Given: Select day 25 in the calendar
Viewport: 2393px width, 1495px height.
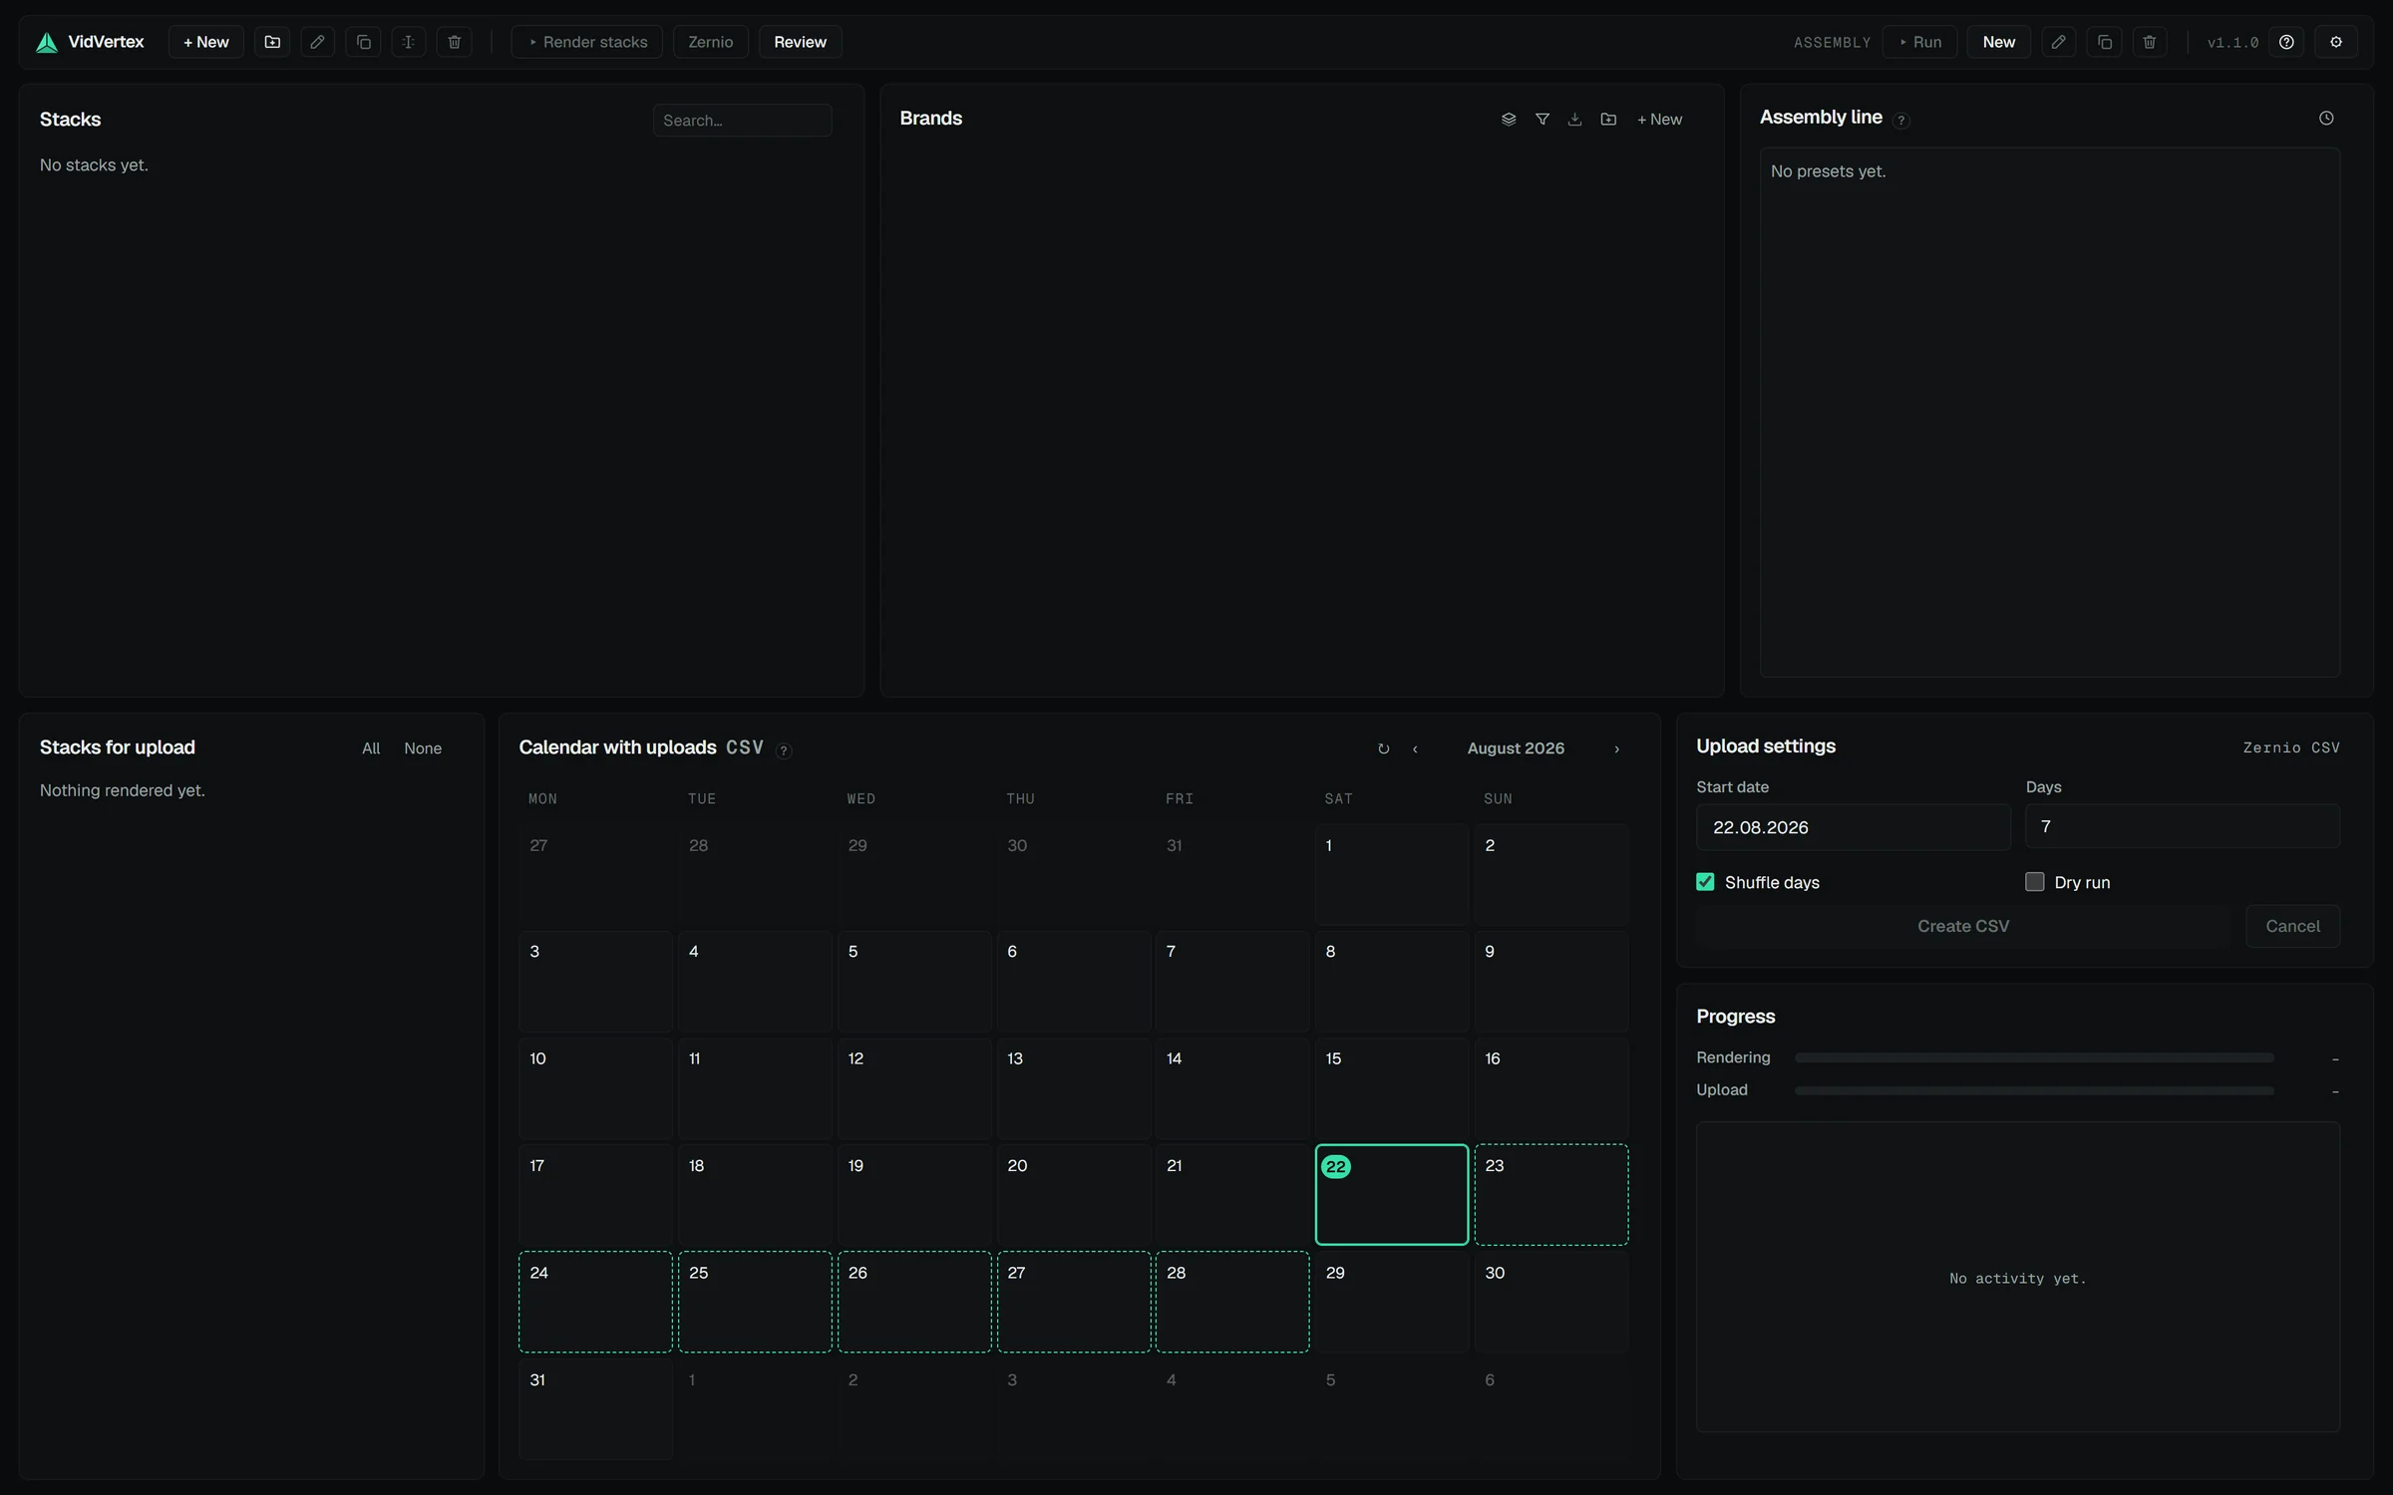Looking at the screenshot, I should click(755, 1302).
